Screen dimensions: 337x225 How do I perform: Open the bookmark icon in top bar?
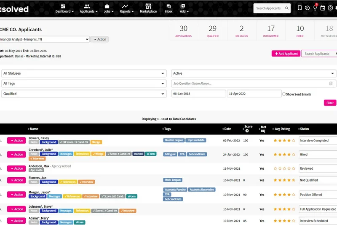(x=300, y=8)
